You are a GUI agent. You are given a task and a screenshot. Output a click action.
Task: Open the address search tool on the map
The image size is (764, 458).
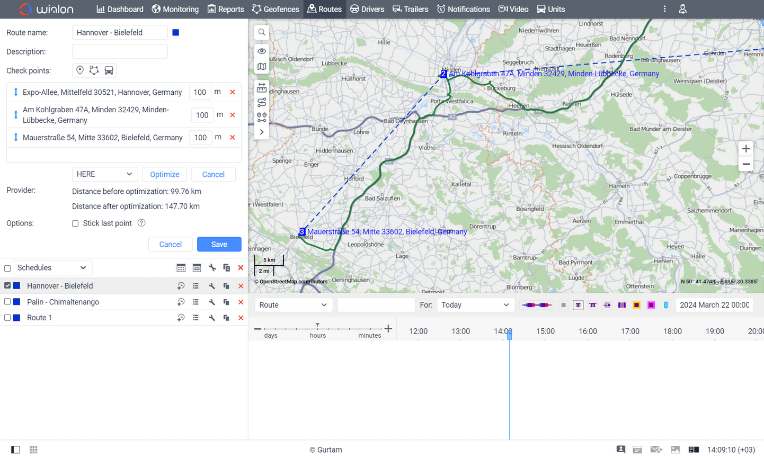[x=261, y=32]
